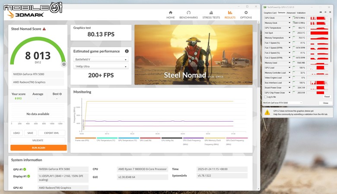This screenshot has height=194, width=337.
Task: Click the score gauge dial handle
Action: [64, 64]
